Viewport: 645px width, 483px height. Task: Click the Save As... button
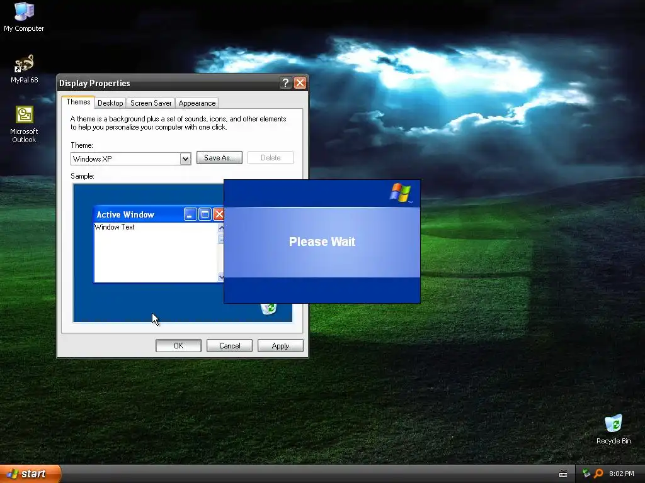point(219,158)
